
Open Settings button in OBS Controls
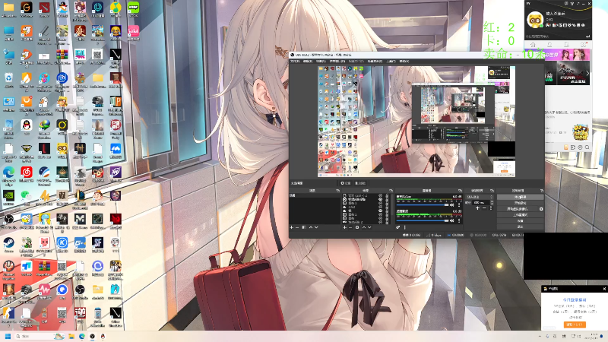tap(520, 220)
